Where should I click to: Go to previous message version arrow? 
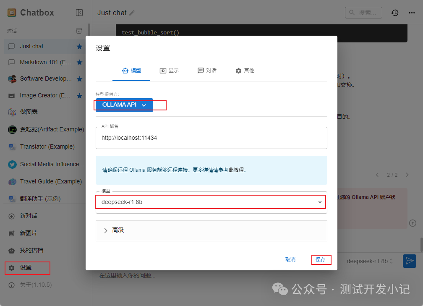coord(377,175)
